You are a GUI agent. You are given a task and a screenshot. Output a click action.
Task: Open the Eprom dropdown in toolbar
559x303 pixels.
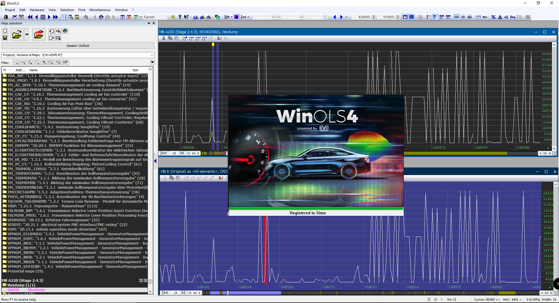pyautogui.click(x=141, y=17)
